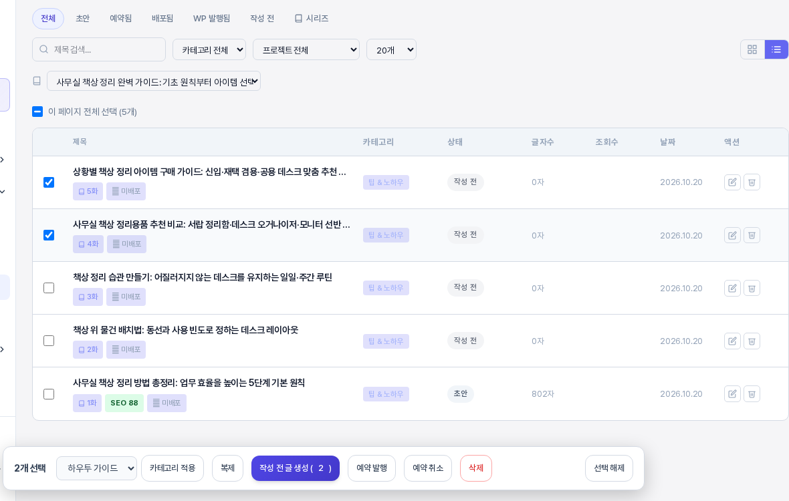This screenshot has height=501, width=789.
Task: Click the search magnifier icon
Action: [43, 49]
